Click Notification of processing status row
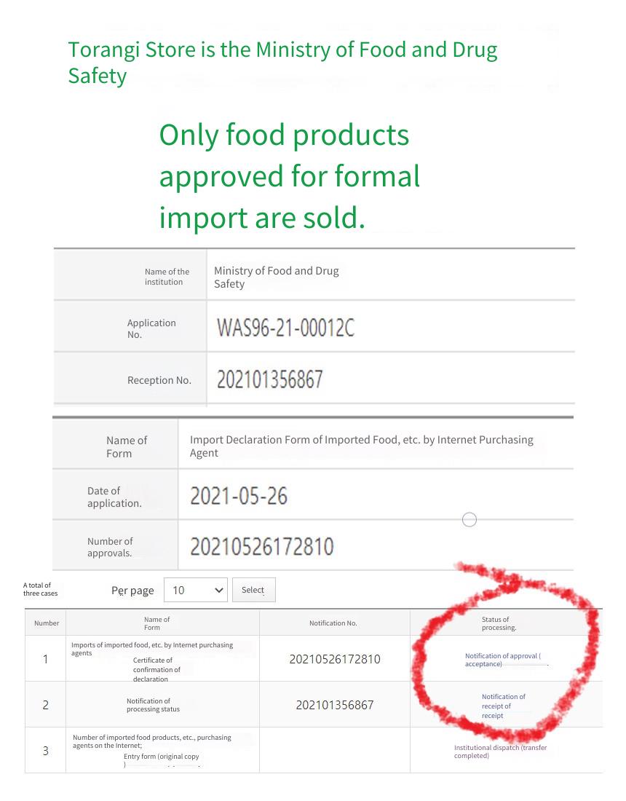 pos(153,705)
